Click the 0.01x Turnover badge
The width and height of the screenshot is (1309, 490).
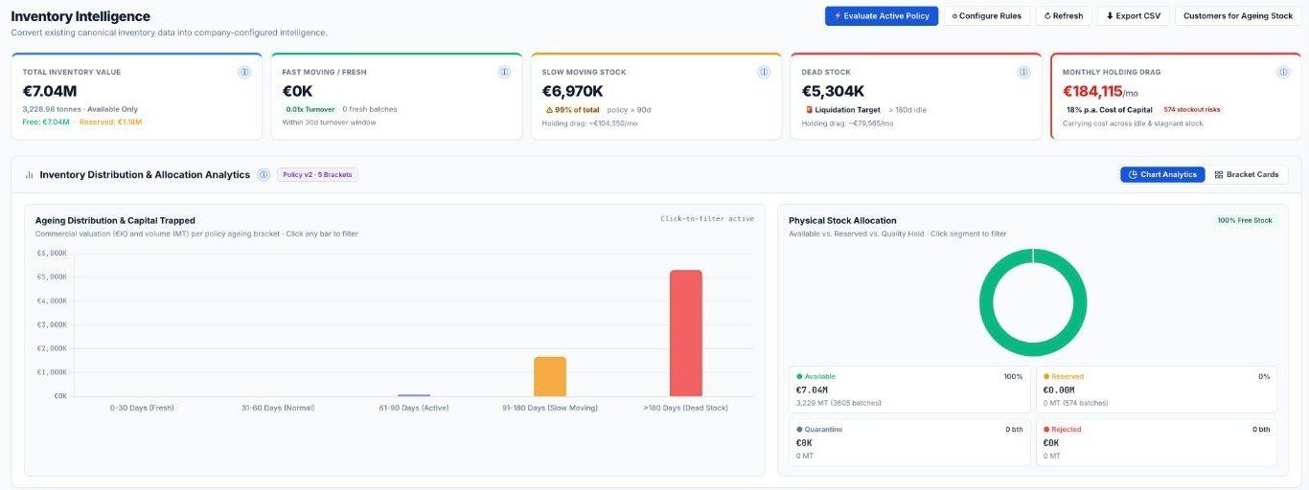pos(310,109)
